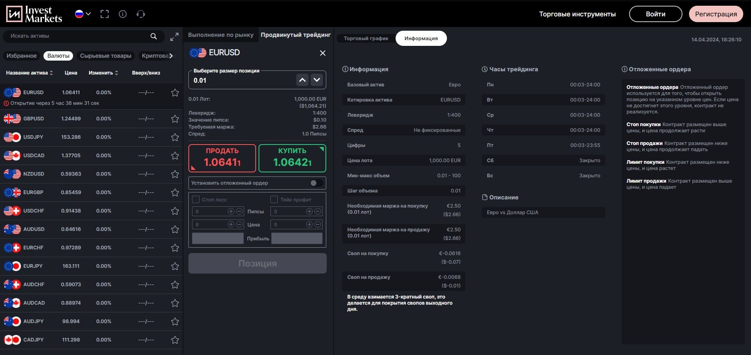Add AUDCAD to favorites star

175,303
